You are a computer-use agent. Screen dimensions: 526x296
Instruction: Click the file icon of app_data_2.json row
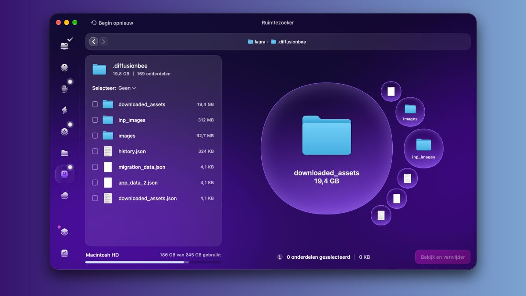pyautogui.click(x=108, y=182)
